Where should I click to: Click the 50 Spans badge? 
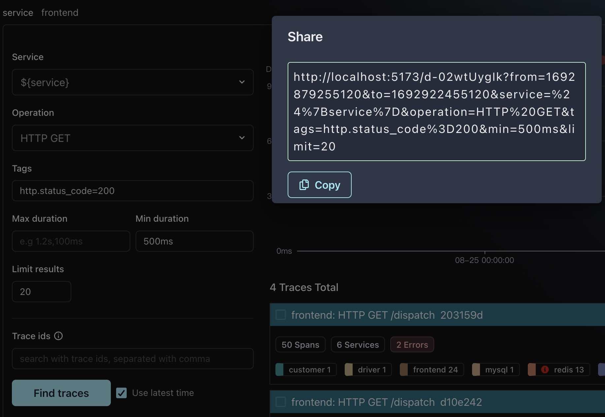tap(301, 344)
